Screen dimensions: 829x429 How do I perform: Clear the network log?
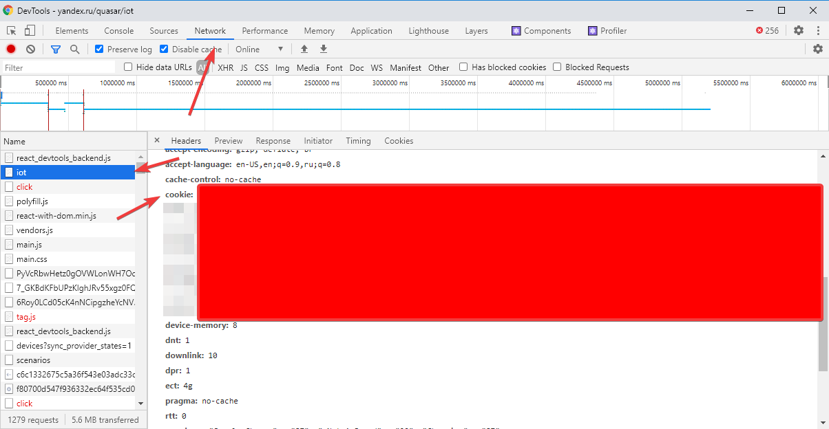click(x=31, y=49)
